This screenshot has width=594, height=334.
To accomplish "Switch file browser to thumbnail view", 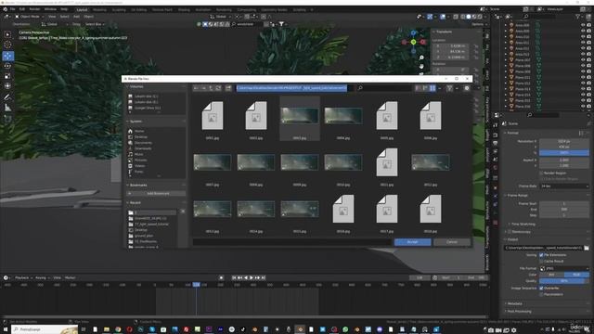I will (x=433, y=88).
